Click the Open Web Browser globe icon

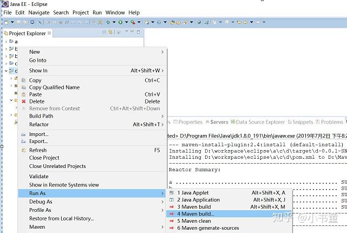coord(199,22)
